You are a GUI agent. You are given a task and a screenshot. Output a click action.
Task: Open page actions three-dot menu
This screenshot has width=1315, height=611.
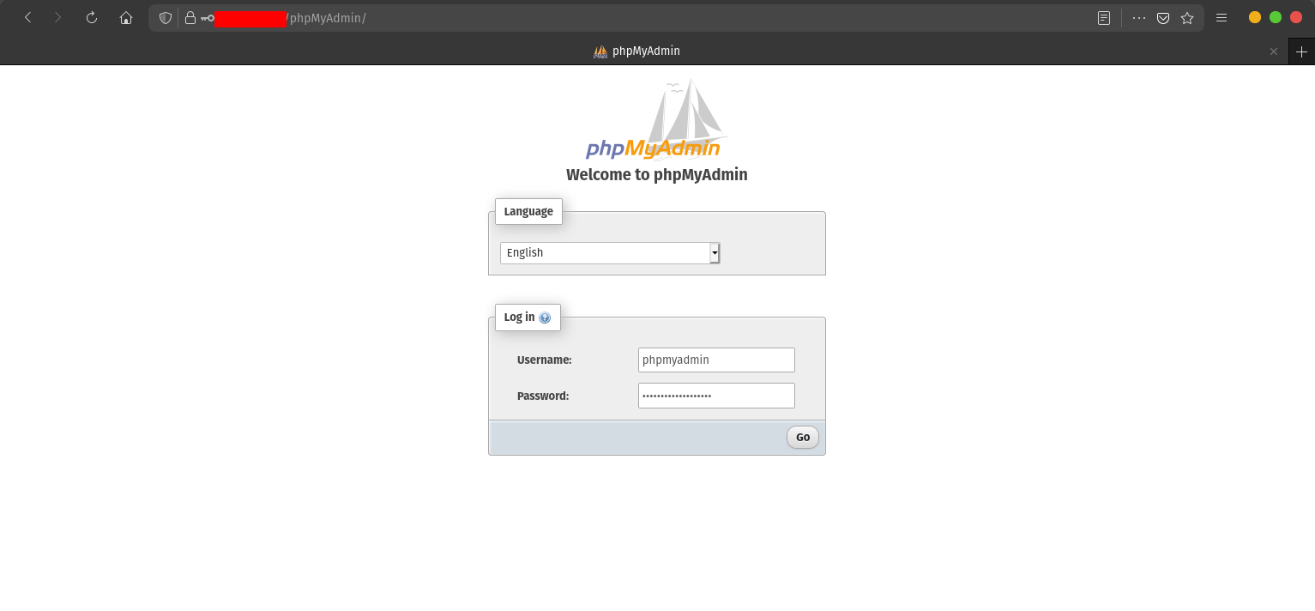point(1139,17)
